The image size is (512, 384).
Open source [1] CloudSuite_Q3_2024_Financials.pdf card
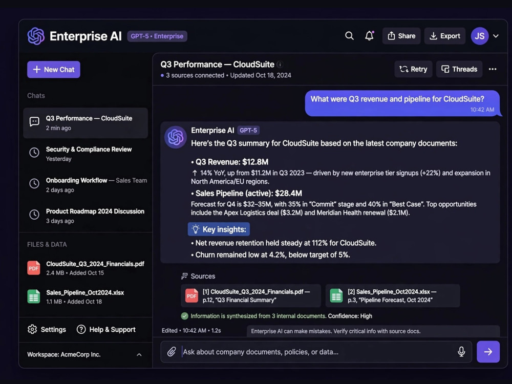tap(251, 296)
